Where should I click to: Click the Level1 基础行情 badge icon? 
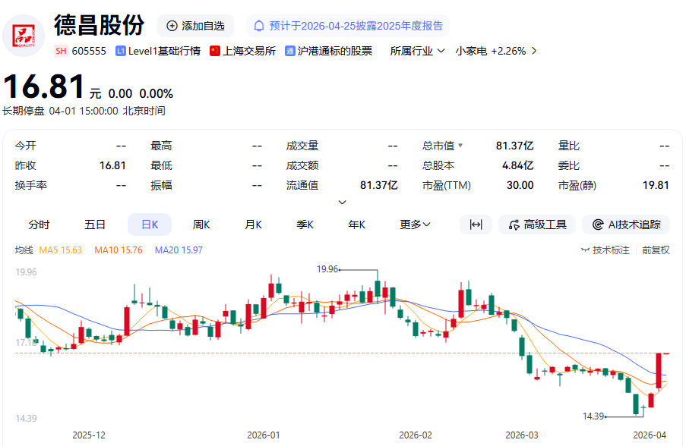pyautogui.click(x=121, y=51)
